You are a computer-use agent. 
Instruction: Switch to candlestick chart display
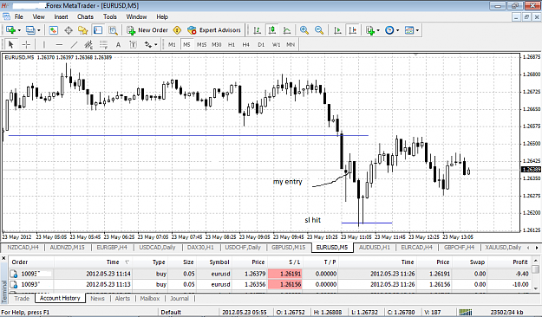[272, 30]
